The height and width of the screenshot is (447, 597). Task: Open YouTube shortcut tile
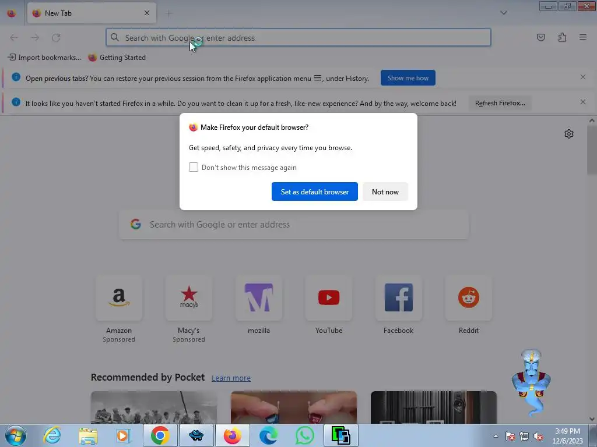(329, 298)
